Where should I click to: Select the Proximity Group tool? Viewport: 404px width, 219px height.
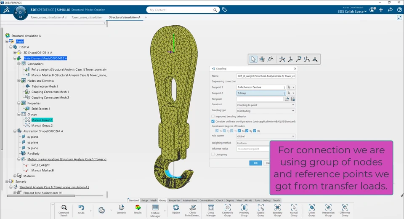point(244,208)
